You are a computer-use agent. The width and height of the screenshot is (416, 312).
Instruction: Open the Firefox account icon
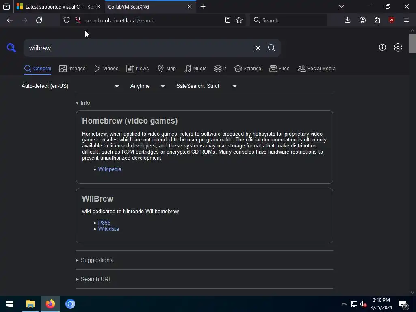coord(362,20)
